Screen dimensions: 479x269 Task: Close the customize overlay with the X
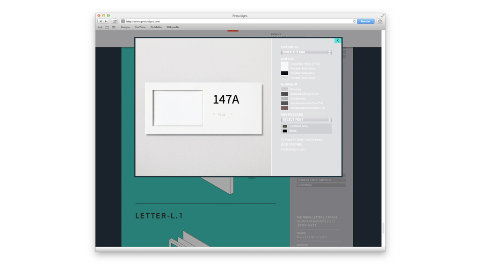(337, 41)
